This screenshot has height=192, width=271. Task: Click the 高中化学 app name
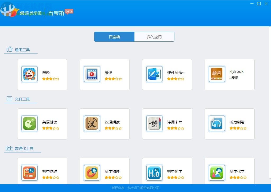pos(237,171)
